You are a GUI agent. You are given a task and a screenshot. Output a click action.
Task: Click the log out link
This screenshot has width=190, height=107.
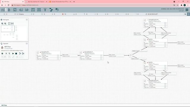[x=181, y=11]
